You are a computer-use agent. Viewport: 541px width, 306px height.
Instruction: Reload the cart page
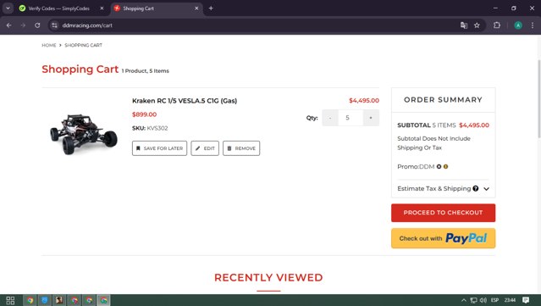click(37, 25)
